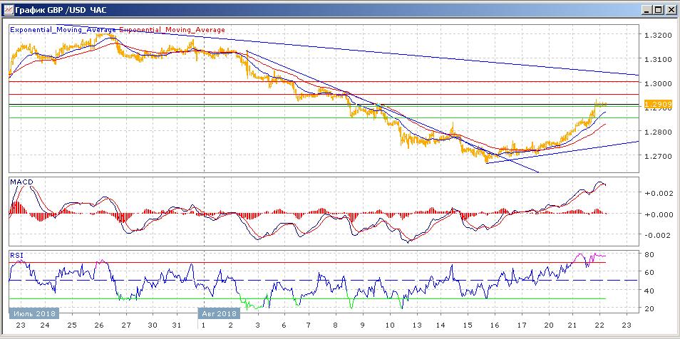Click the Авг 2018 month marker
The height and width of the screenshot is (339, 680).
tap(218, 313)
